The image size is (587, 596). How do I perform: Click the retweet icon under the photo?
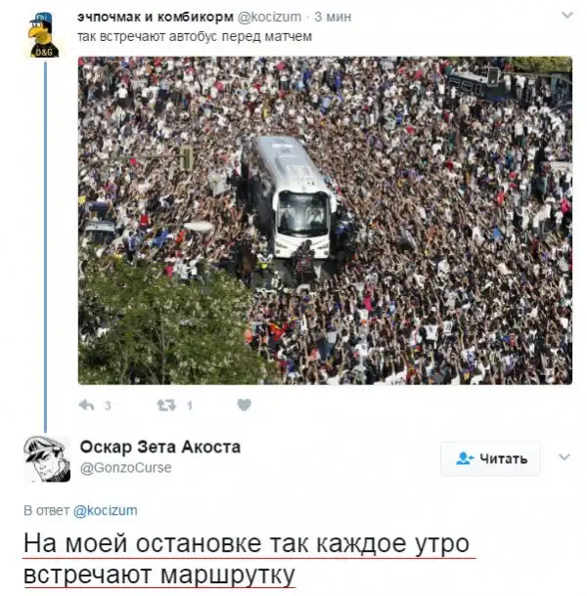coord(166,405)
